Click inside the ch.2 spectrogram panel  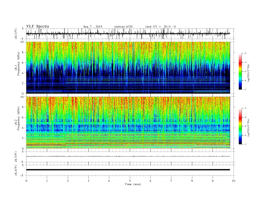pyautogui.click(x=128, y=123)
